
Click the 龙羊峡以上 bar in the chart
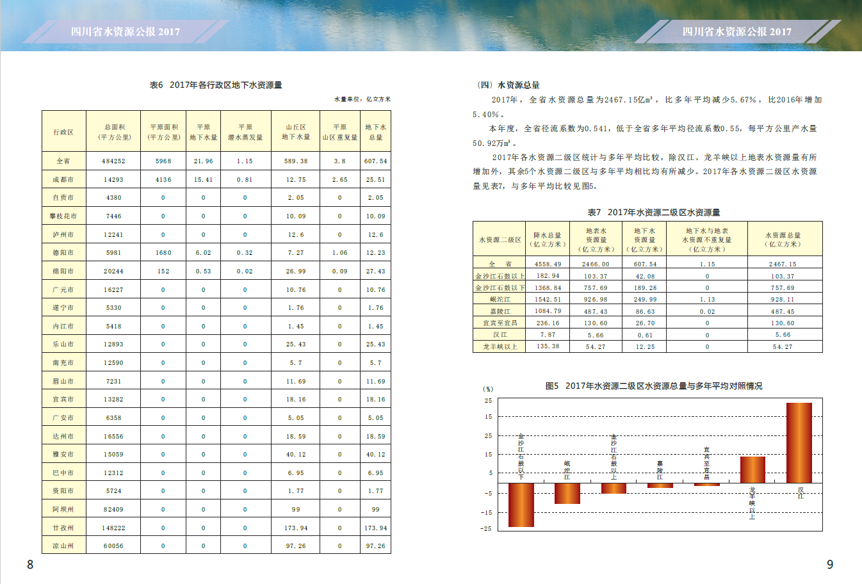752,469
